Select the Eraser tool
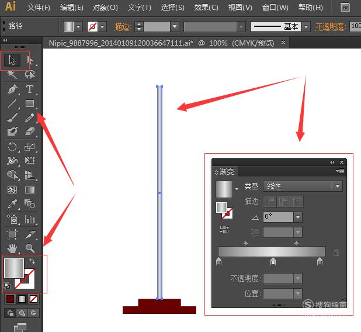Image resolution: width=361 pixels, height=332 pixels. click(x=30, y=132)
